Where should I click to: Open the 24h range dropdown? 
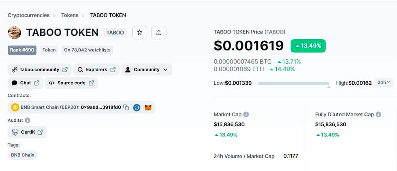click(384, 83)
